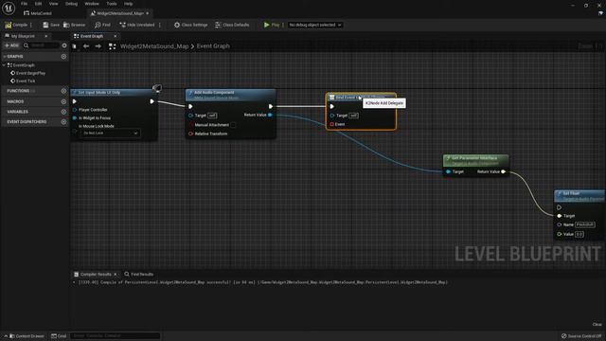606x341 pixels.
Task: Add new variable with plus icon
Action: (63, 112)
